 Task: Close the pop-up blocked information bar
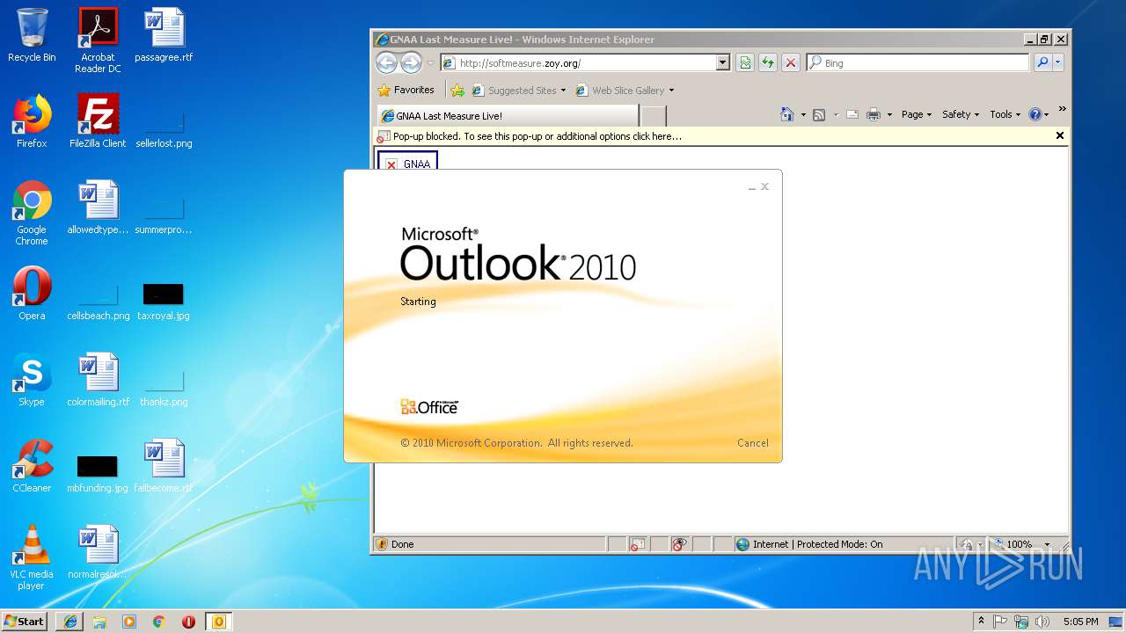[1060, 135]
